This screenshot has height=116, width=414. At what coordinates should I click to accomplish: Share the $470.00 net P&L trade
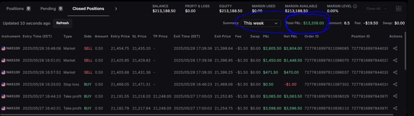click(395, 72)
